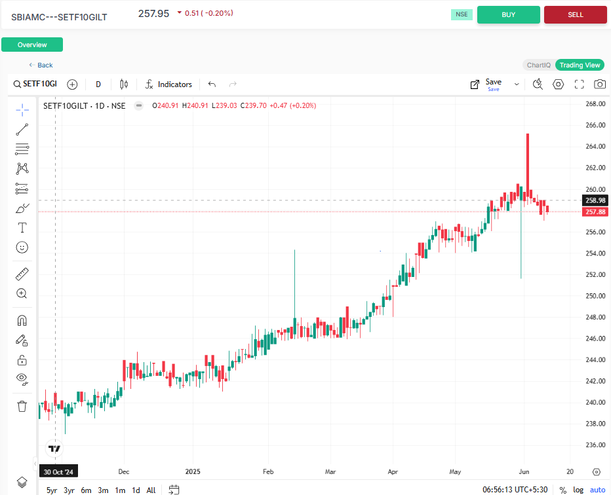
Task: Add a compare symbol with plus icon
Action: click(x=72, y=84)
